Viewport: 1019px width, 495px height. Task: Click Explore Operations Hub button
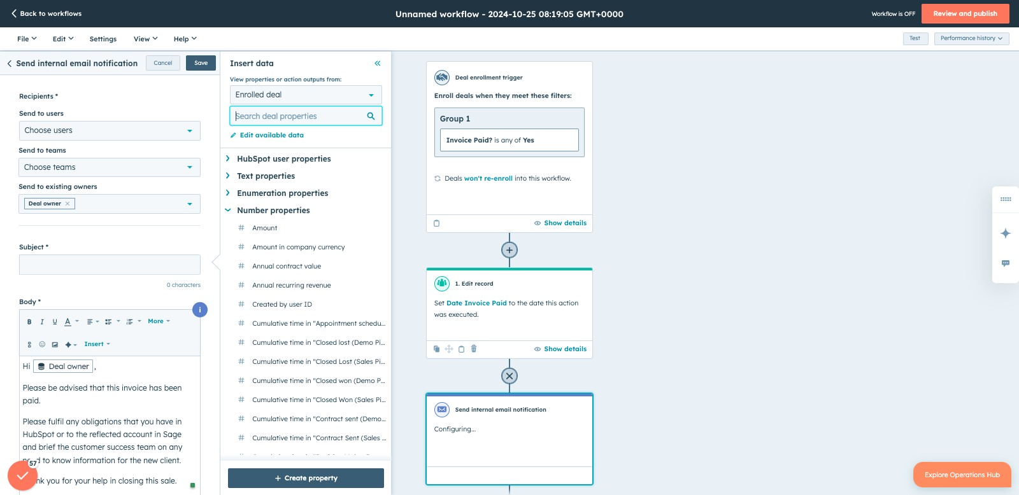[x=962, y=475]
